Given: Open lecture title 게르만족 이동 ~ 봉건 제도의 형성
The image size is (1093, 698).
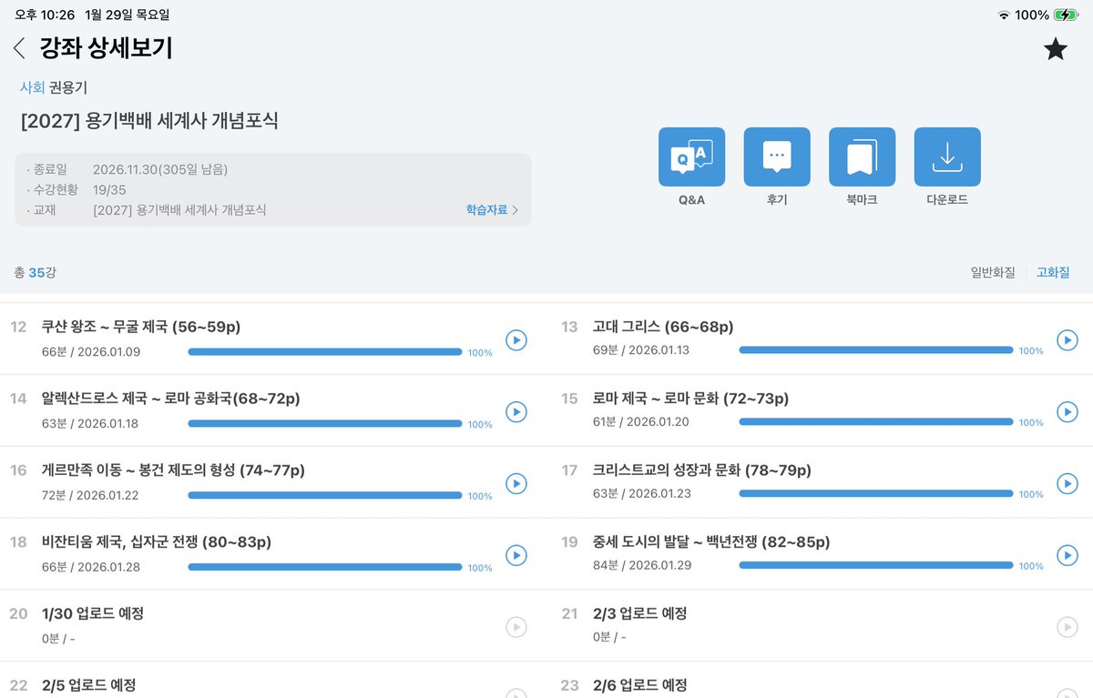Looking at the screenshot, I should tap(173, 470).
